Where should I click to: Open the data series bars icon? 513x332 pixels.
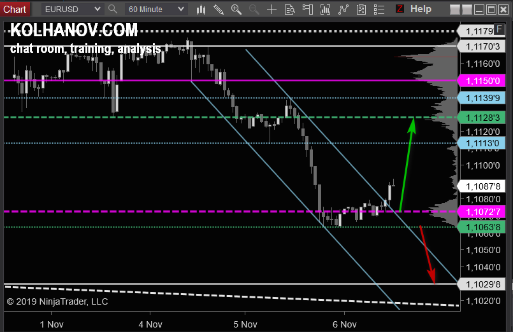coord(325,10)
